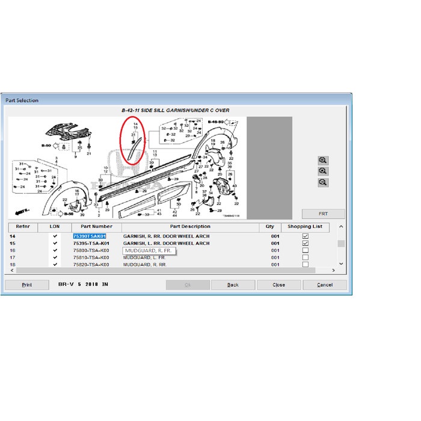Click the horizontal scrollbar left arrow
Screen dimensions: 421x421
(x=12, y=271)
